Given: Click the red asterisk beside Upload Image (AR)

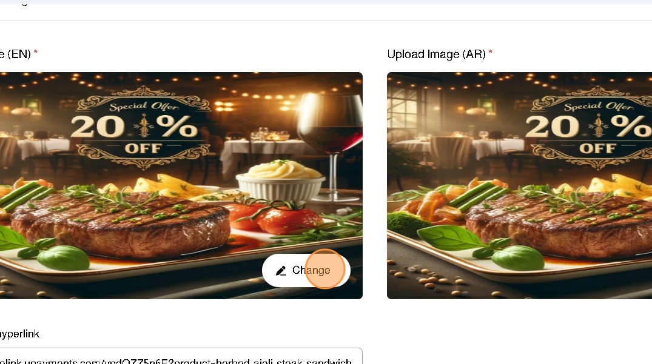Looking at the screenshot, I should [x=491, y=52].
